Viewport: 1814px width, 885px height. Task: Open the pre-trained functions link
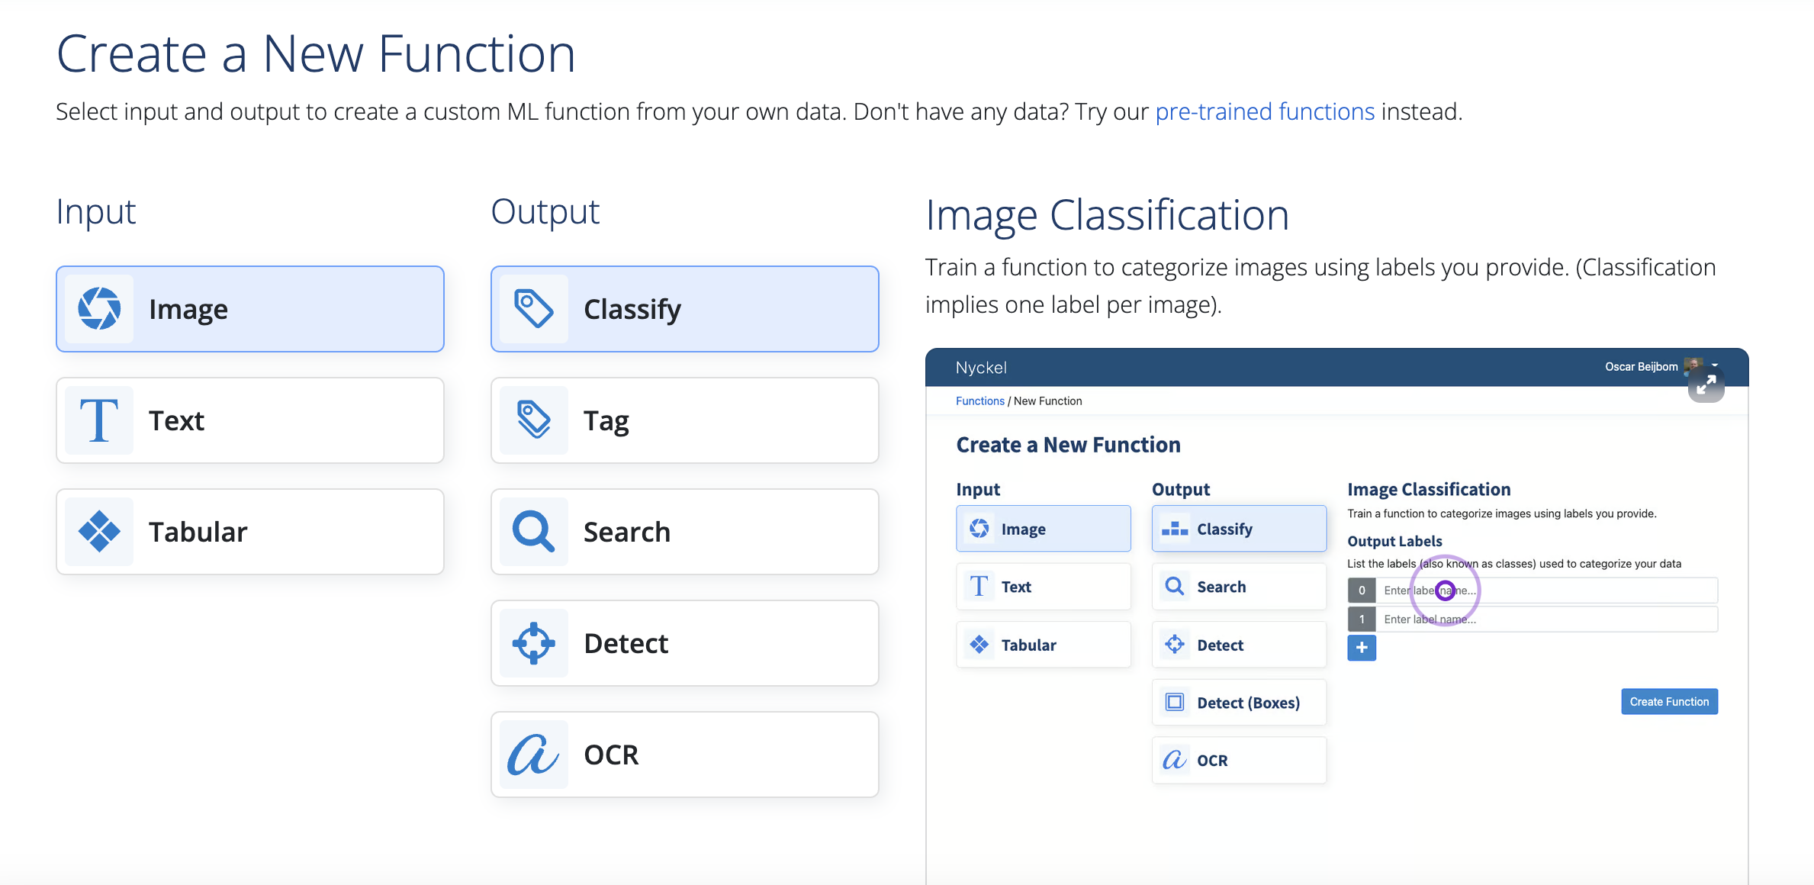pyautogui.click(x=1264, y=112)
